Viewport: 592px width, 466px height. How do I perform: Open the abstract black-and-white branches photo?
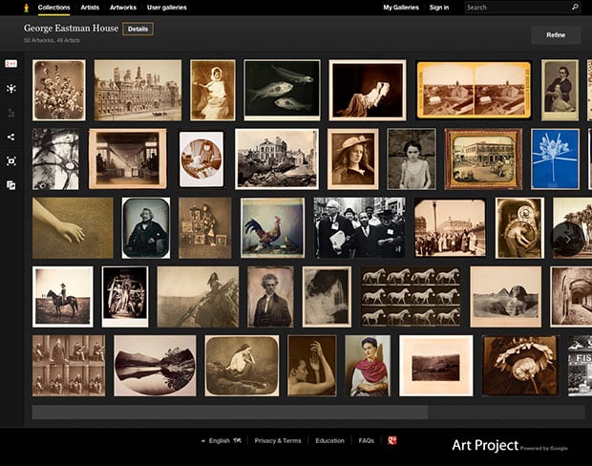coord(55,159)
